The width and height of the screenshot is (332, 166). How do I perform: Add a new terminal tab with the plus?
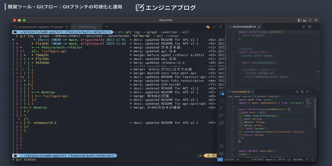tap(107, 27)
